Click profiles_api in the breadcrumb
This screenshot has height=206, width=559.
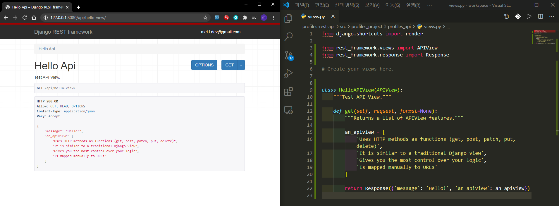tap(399, 27)
